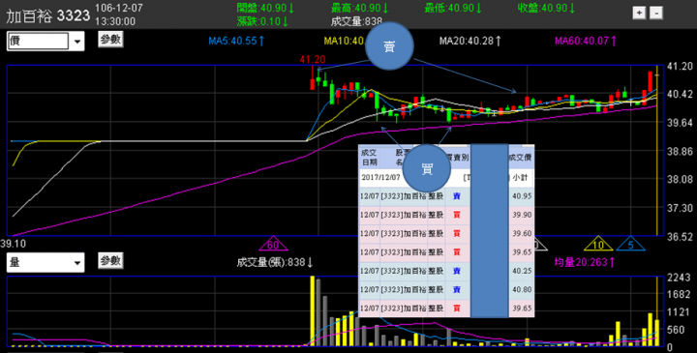Click the 40.42 price axis label
This screenshot has height=353, width=697.
pos(681,94)
